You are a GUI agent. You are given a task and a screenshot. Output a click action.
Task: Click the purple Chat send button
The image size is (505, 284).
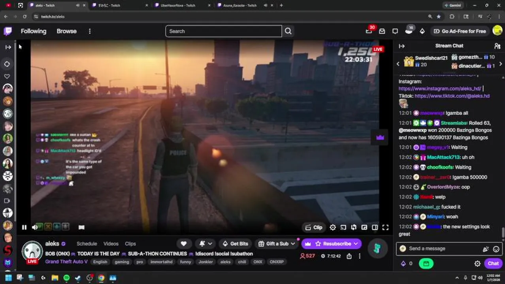pos(493,263)
